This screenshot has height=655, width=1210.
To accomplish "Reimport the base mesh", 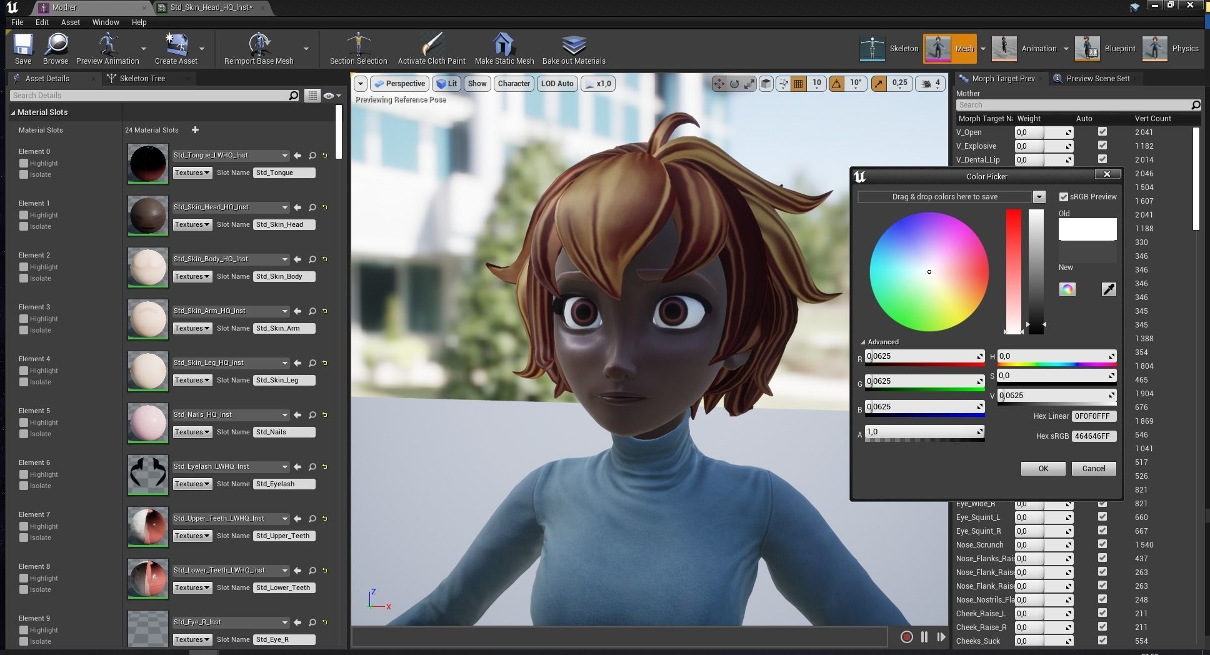I will point(259,49).
